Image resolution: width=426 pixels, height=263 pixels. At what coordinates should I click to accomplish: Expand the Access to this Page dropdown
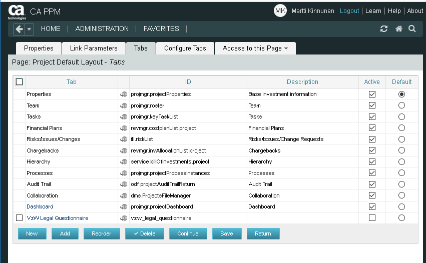[255, 48]
